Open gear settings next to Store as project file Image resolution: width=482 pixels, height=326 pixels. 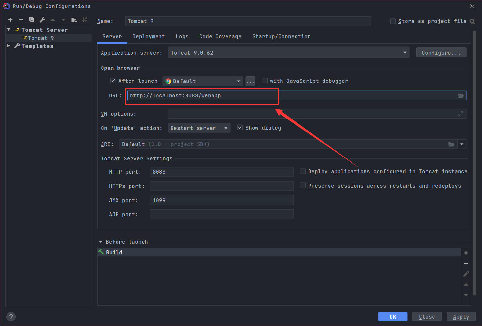click(472, 21)
